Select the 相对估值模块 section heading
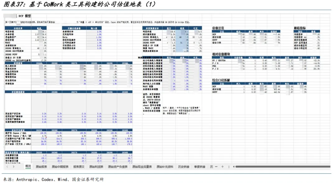The width and height of the screenshot is (336, 183). pyautogui.click(x=221, y=54)
